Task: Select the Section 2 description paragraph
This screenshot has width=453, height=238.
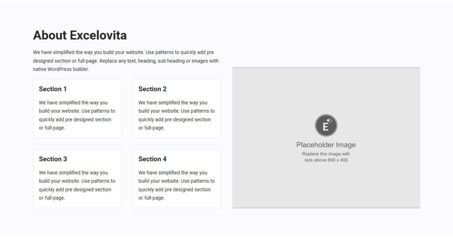Action: (x=177, y=115)
